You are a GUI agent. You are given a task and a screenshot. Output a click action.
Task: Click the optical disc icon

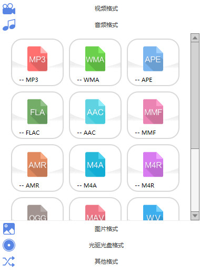pos(9,245)
